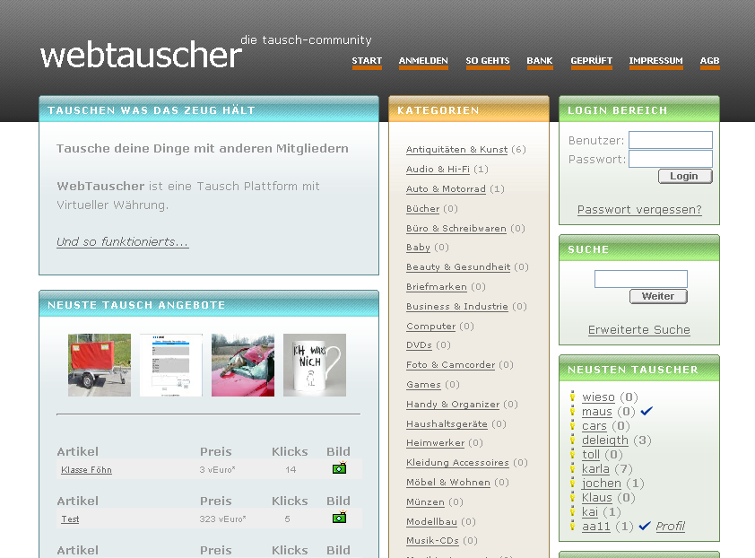755x558 pixels.
Task: Open the SO GEHTS navigation item
Action: tap(487, 61)
